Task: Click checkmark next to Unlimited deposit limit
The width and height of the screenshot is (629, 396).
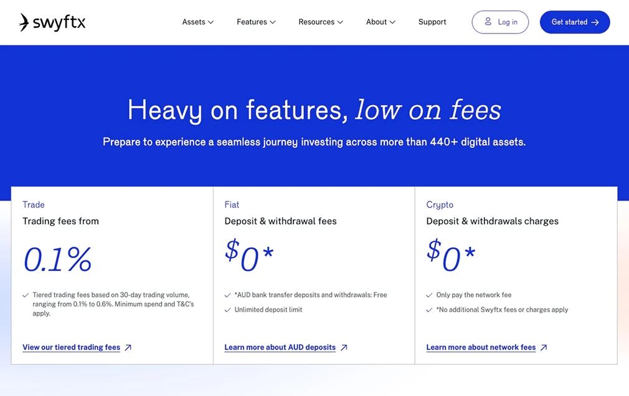Action: pos(227,310)
